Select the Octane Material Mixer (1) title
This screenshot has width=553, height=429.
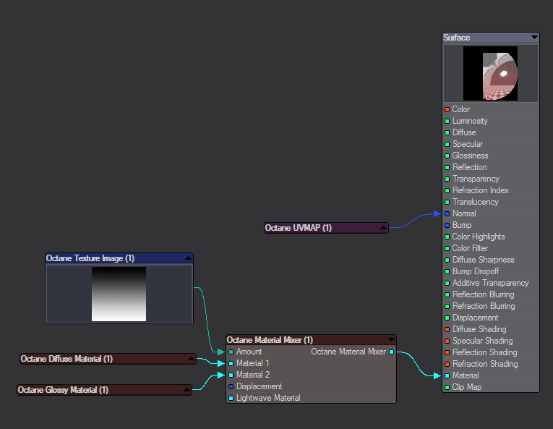coord(270,340)
